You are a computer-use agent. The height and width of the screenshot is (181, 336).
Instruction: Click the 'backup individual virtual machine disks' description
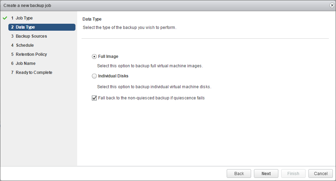(x=154, y=87)
